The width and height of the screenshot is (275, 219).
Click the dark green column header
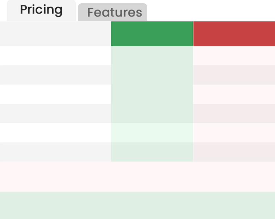point(152,34)
